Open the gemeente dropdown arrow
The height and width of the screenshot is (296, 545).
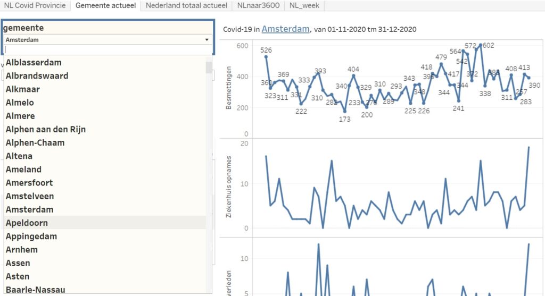[207, 40]
